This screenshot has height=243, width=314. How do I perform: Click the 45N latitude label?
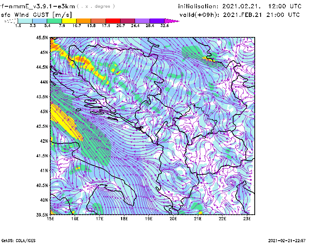[x=44, y=52]
